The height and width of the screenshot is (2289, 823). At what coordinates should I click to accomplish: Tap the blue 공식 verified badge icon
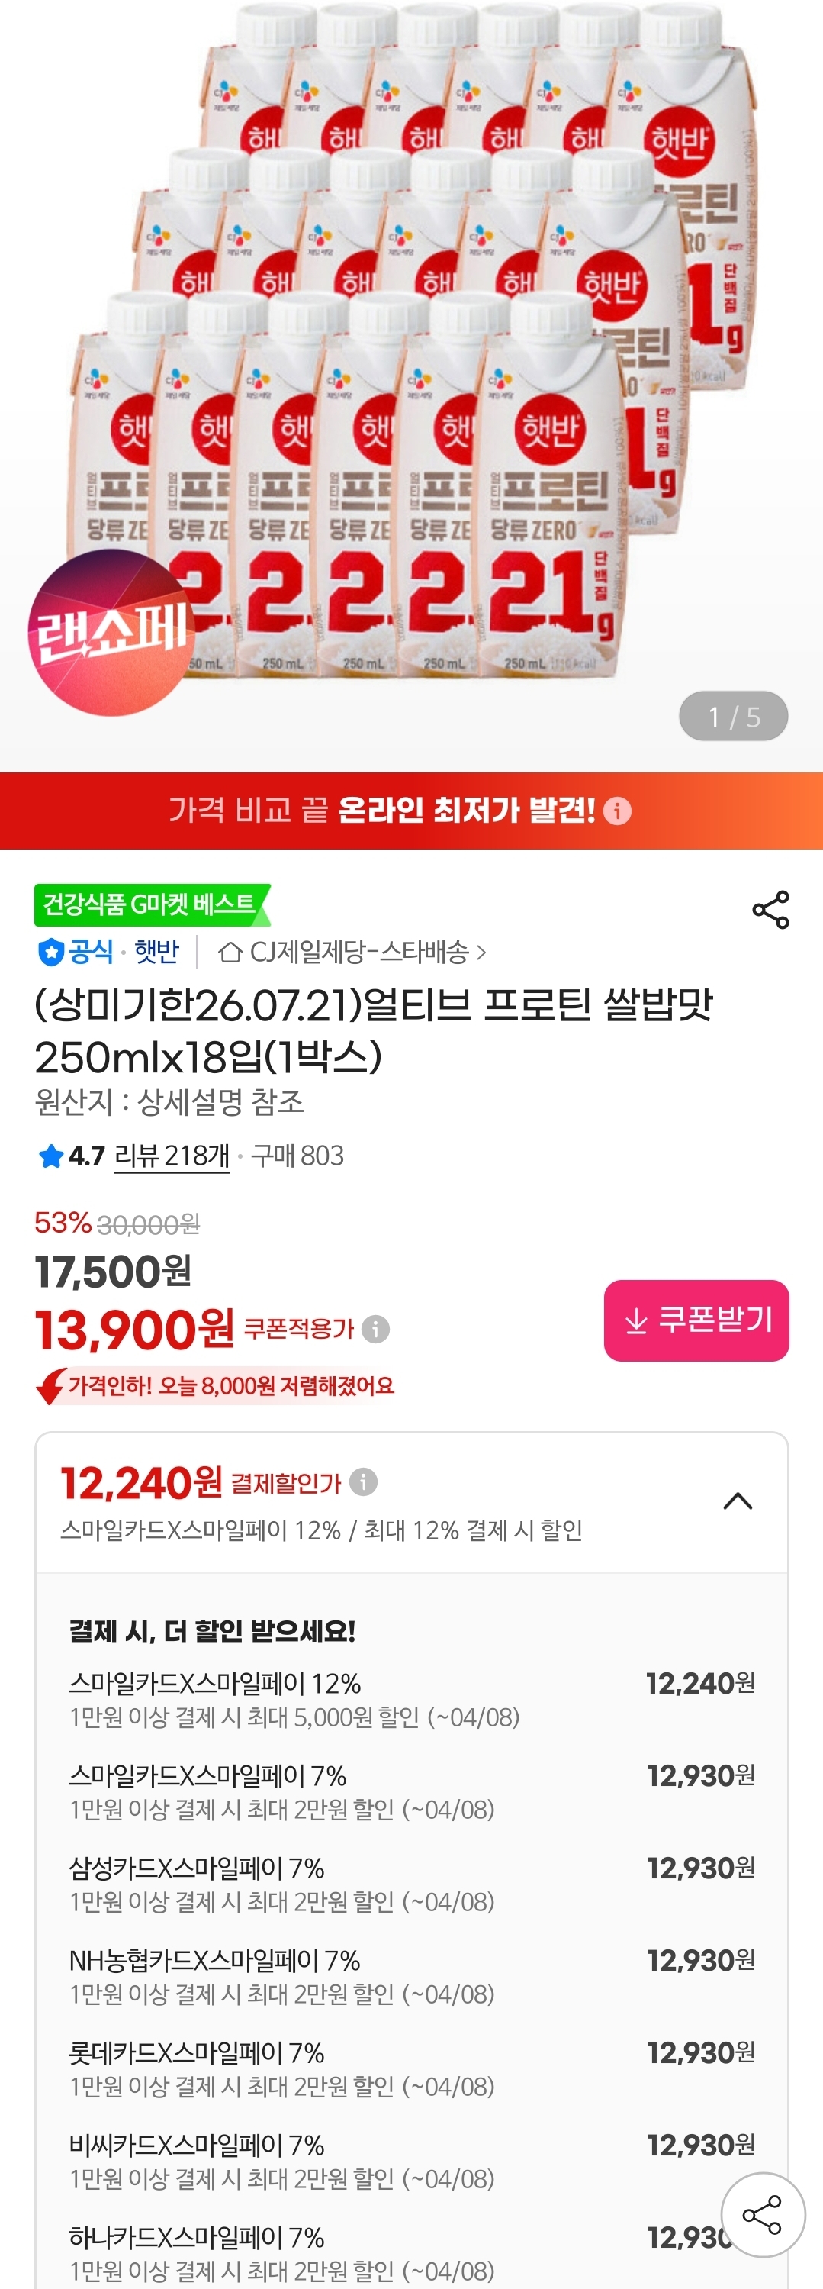[50, 952]
